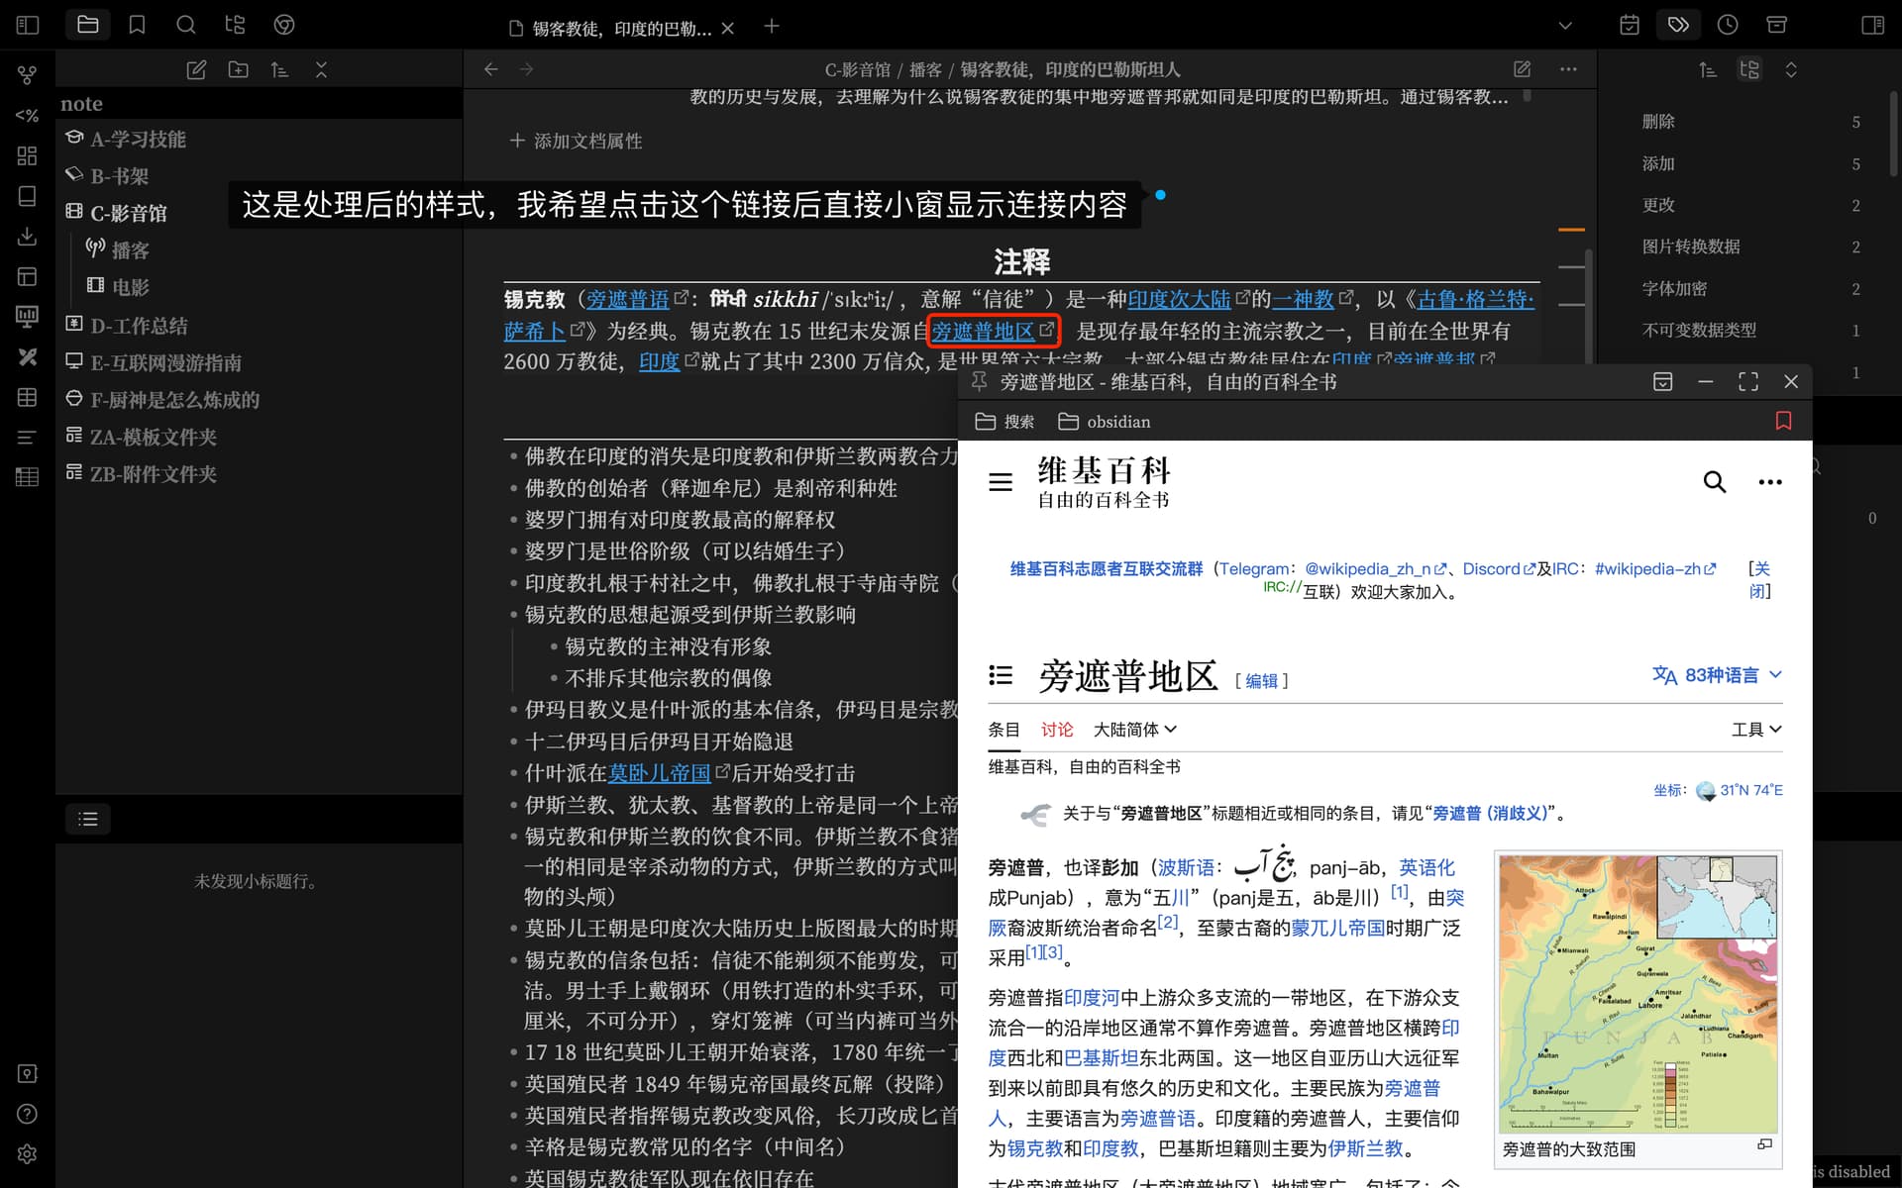
Task: Change file sort order in explorer
Action: tap(279, 69)
